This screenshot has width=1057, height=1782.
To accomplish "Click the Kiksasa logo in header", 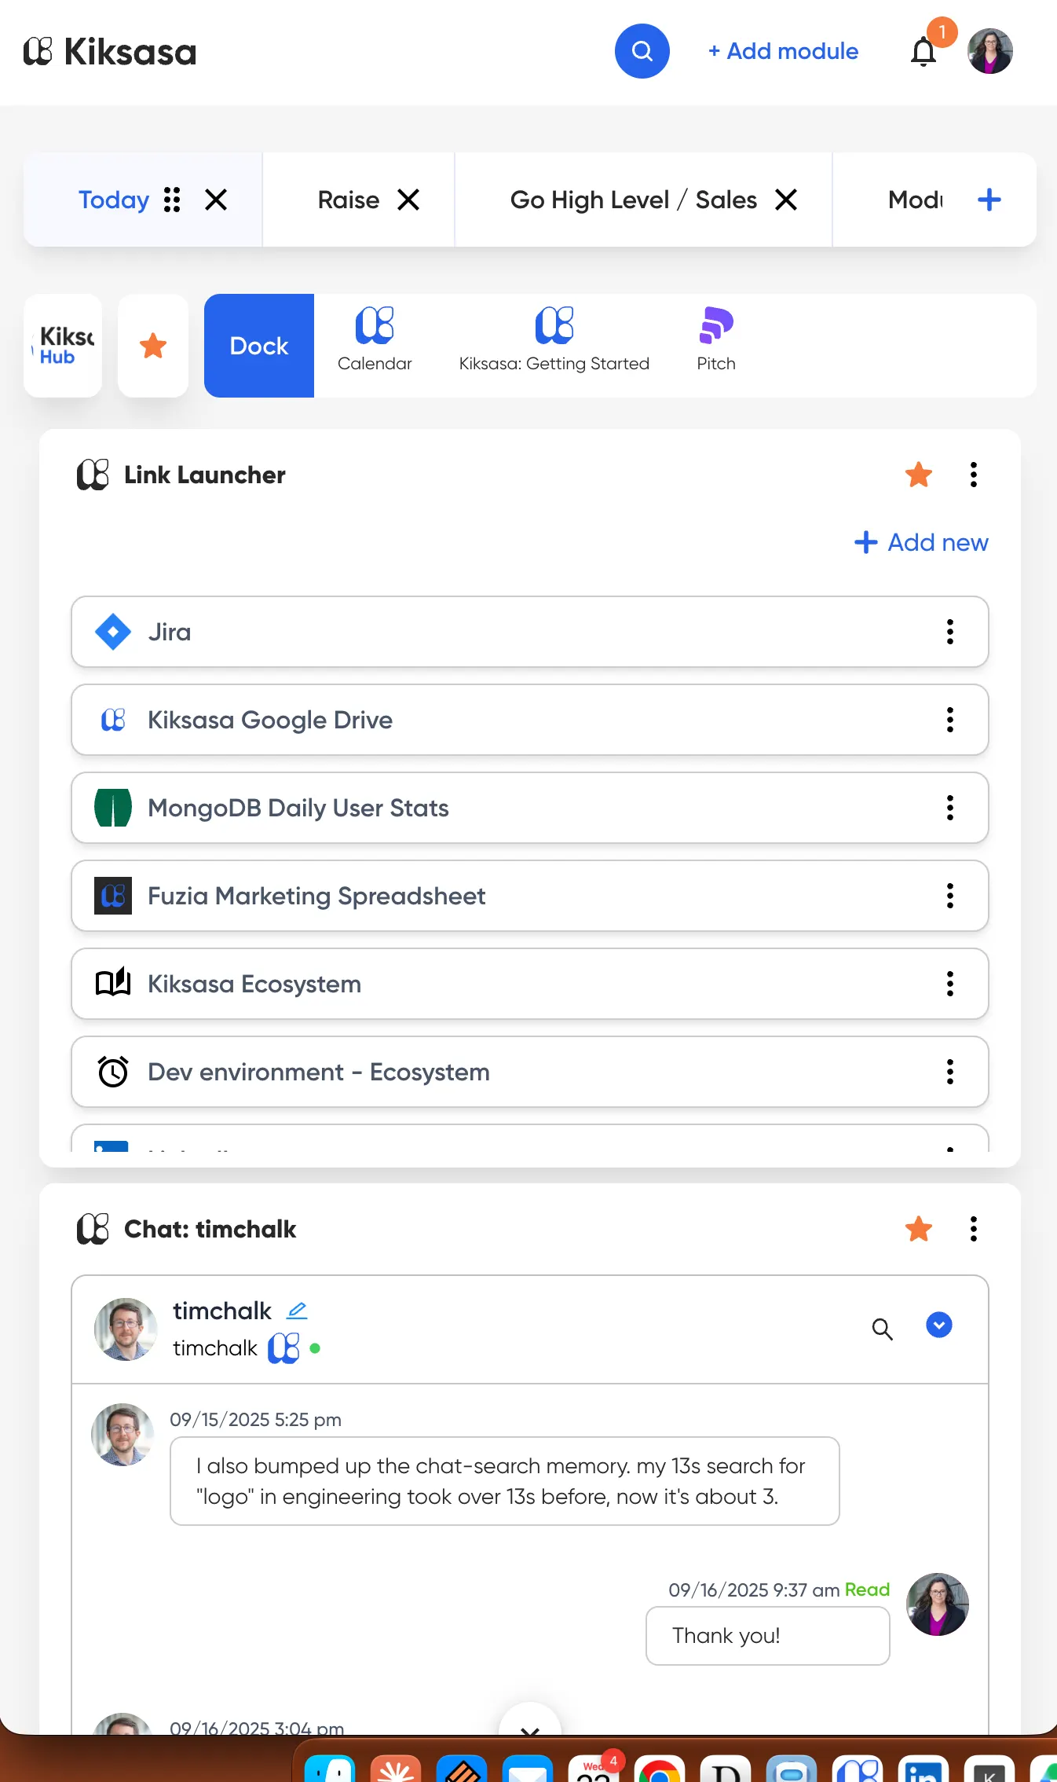I will [x=110, y=52].
